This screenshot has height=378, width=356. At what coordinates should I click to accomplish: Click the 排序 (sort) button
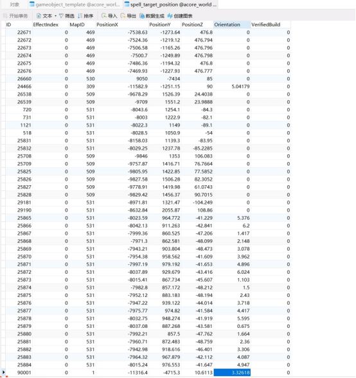(x=85, y=16)
